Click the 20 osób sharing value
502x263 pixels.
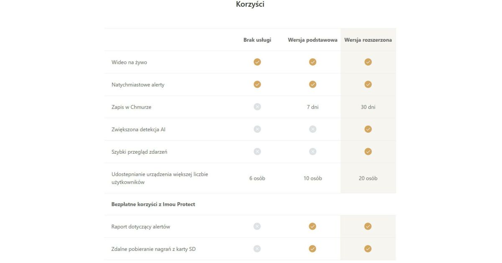pos(368,178)
